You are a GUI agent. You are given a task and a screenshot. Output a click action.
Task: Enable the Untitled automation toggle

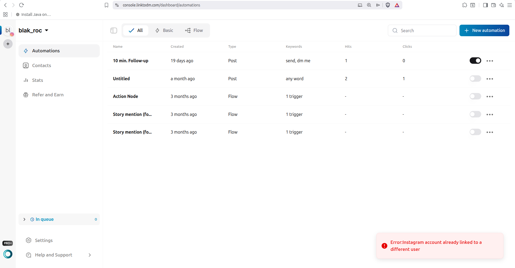click(x=475, y=79)
